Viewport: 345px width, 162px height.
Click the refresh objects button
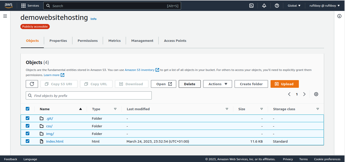coord(32,84)
